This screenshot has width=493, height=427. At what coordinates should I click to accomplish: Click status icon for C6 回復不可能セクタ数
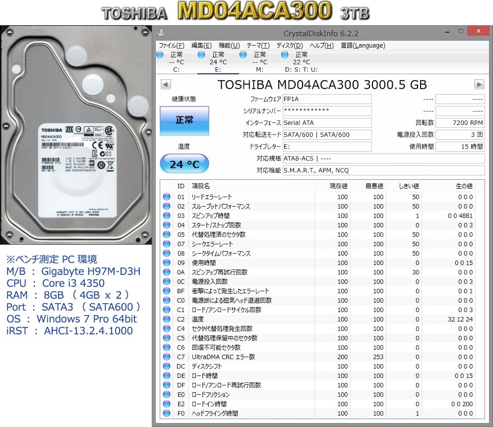167,348
